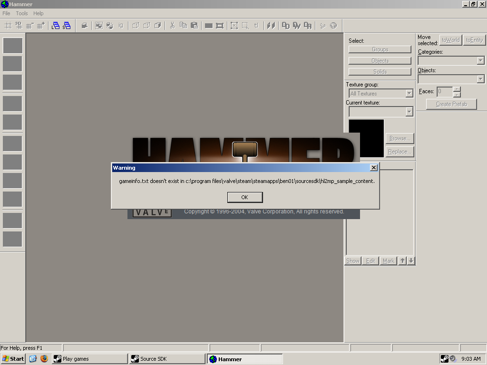
Task: Click the 9:03 AM clock
Action: point(471,359)
